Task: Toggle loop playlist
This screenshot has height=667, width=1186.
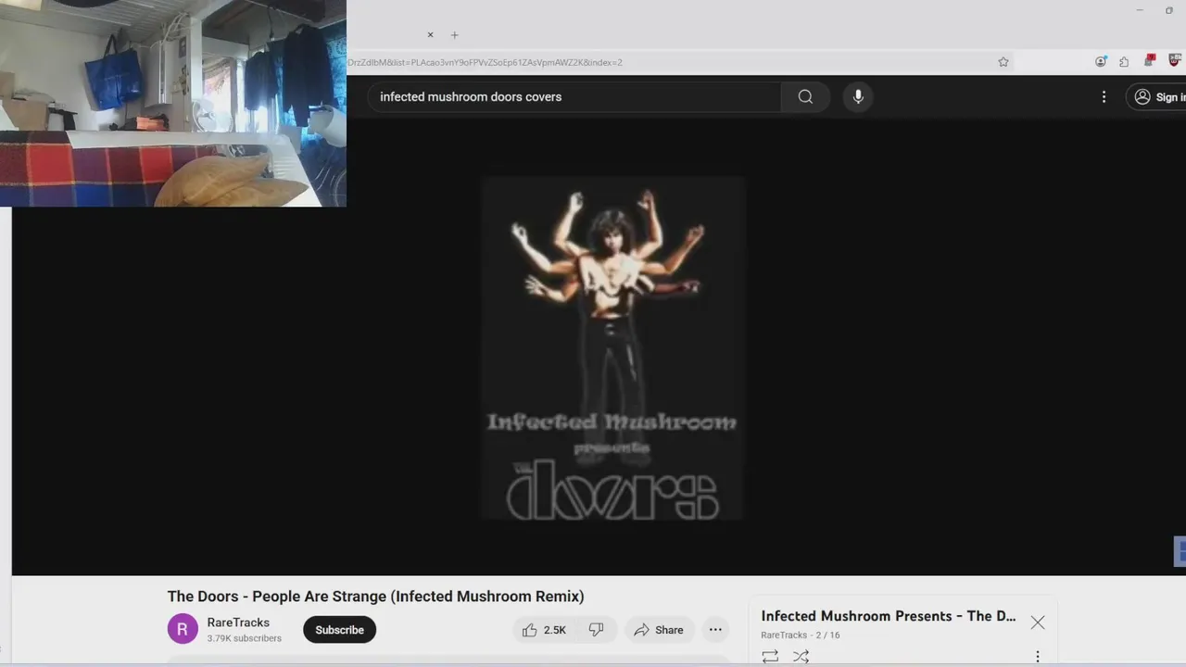Action: [x=770, y=656]
